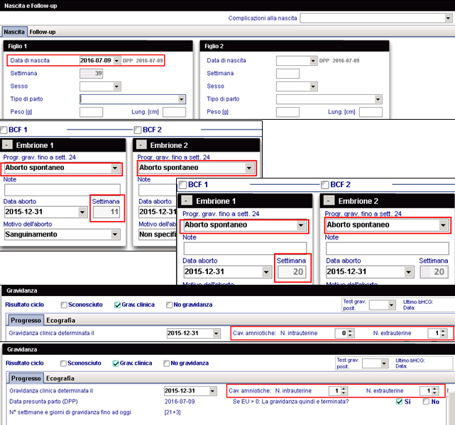Switch to the Nascita tab

[14, 32]
